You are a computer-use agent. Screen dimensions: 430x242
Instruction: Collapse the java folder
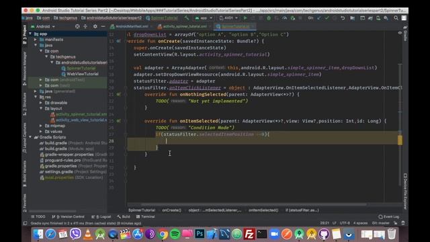click(x=36, y=45)
